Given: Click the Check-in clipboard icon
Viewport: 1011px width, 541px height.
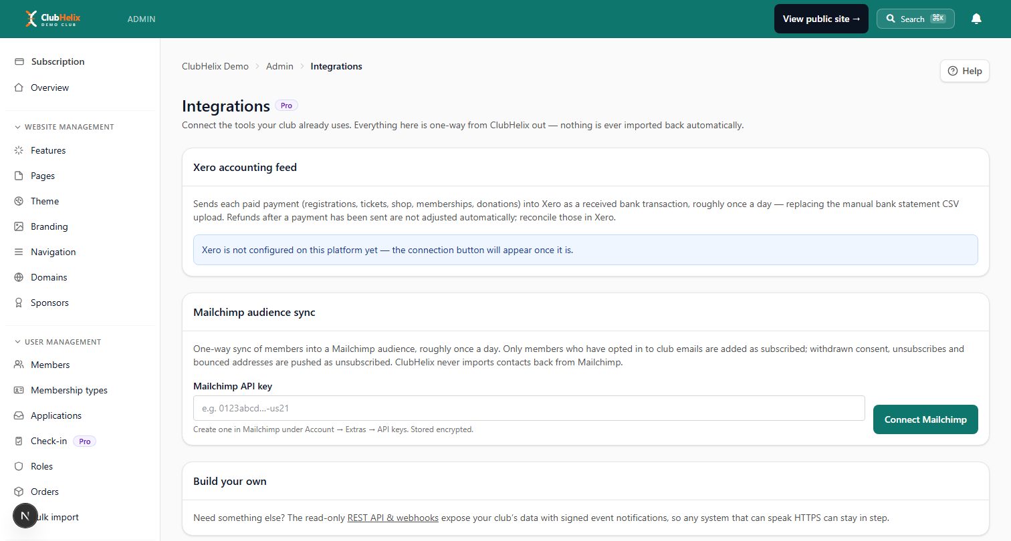Looking at the screenshot, I should [x=19, y=441].
